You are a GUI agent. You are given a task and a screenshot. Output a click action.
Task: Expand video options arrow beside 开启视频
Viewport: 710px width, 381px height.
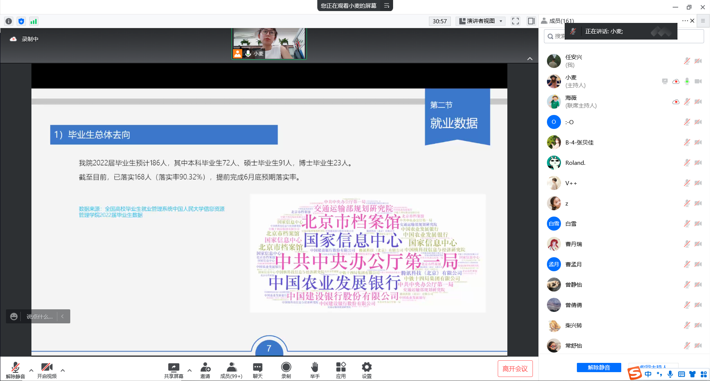pyautogui.click(x=62, y=370)
